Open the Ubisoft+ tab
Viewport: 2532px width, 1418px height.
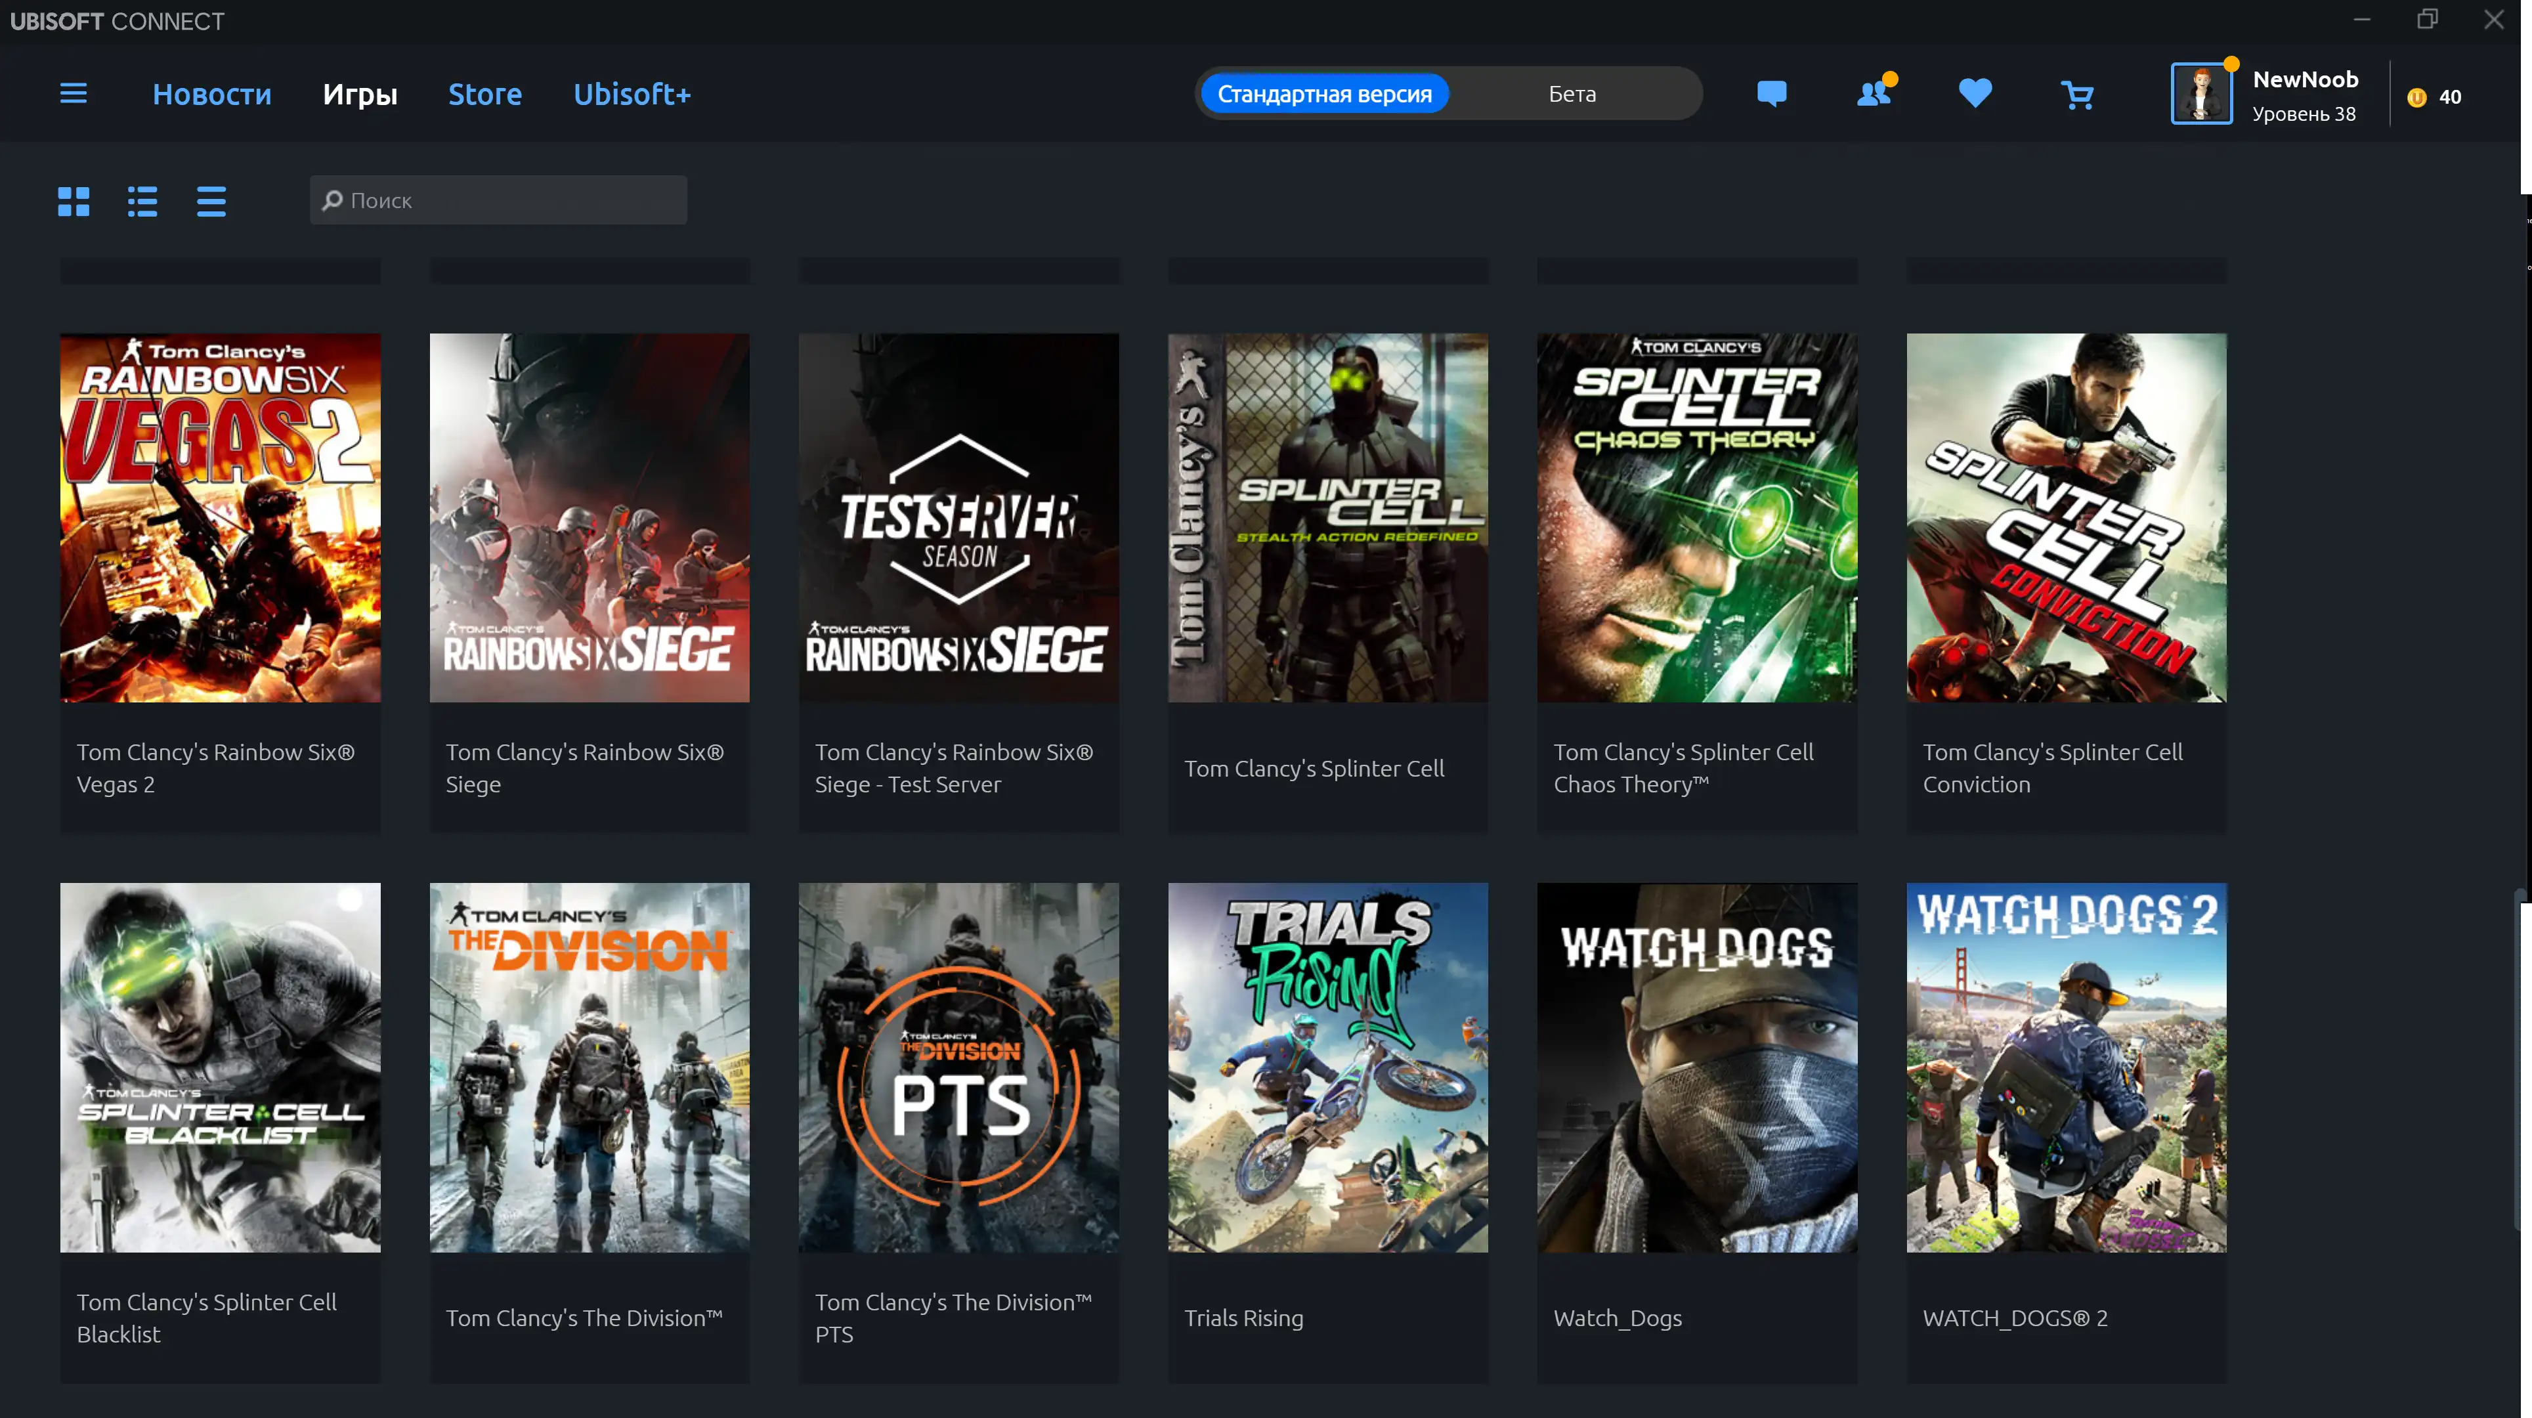click(632, 93)
